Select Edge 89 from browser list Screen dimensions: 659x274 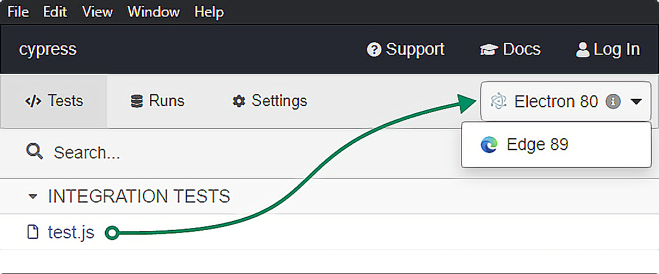537,145
